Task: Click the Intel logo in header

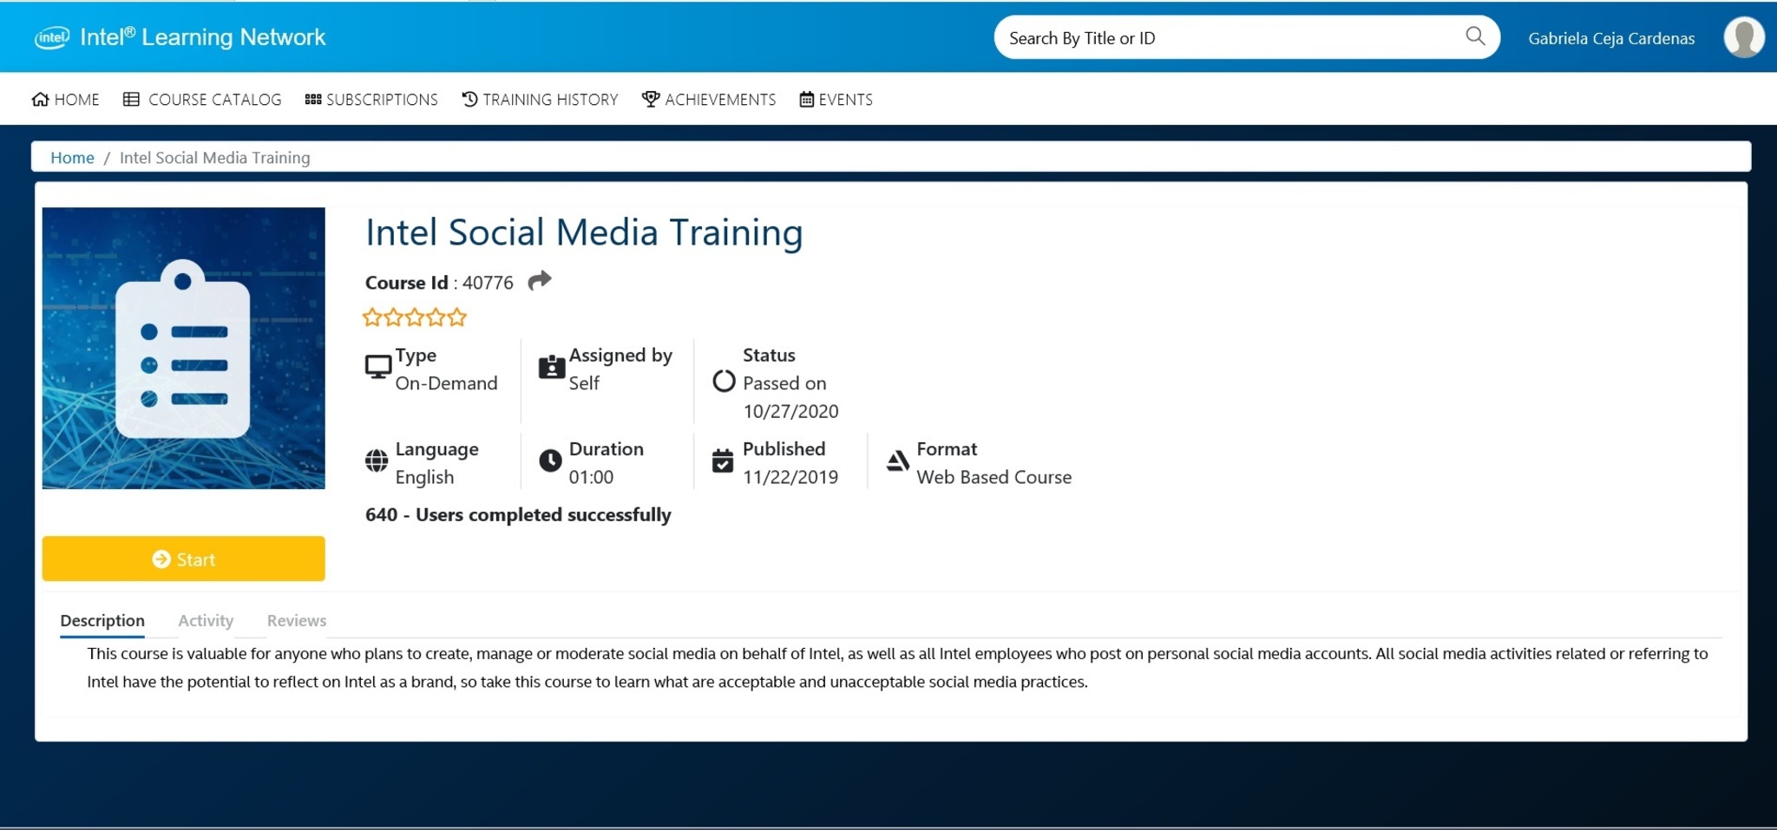Action: coord(51,37)
